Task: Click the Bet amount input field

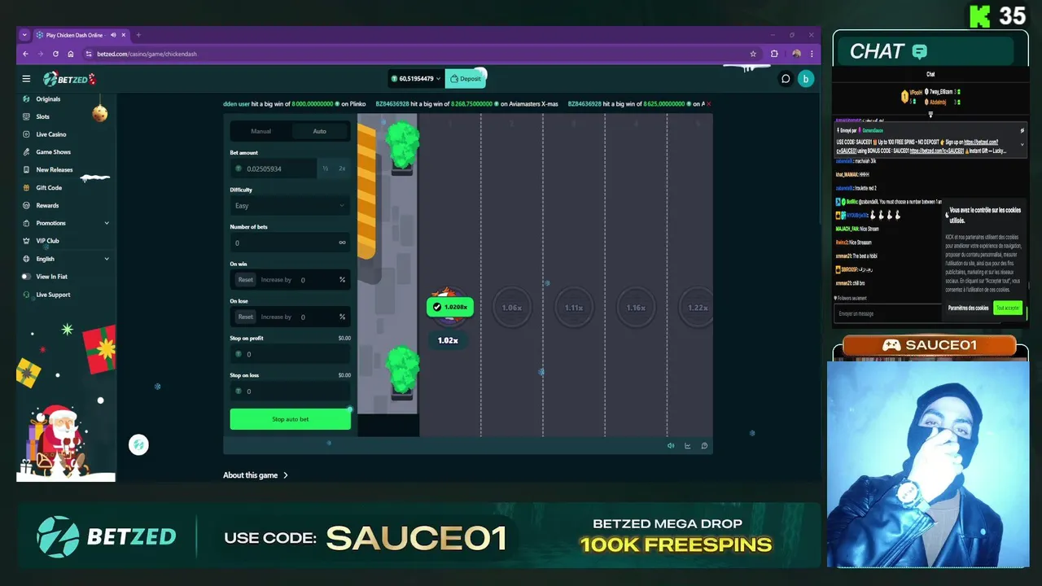Action: click(274, 168)
